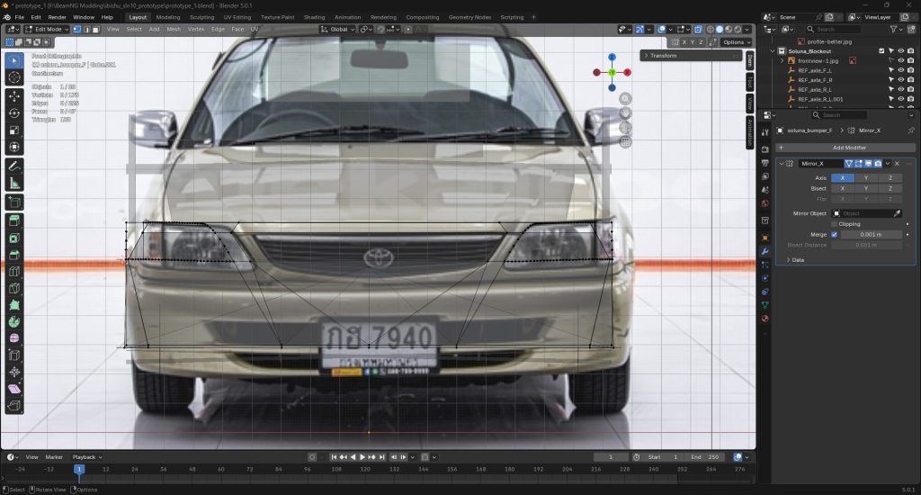Viewport: 921px width, 495px height.
Task: Click the Merge distance 0.001 m field
Action: pyautogui.click(x=871, y=234)
